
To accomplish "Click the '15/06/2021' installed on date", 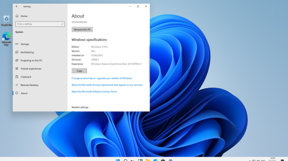I will pos(97,55).
